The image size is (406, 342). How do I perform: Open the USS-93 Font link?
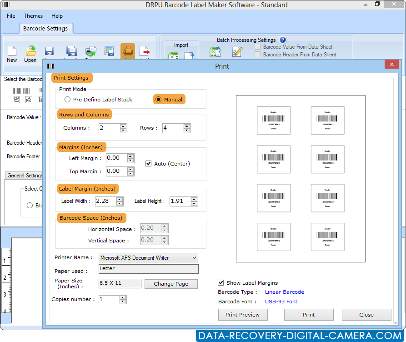click(x=281, y=301)
